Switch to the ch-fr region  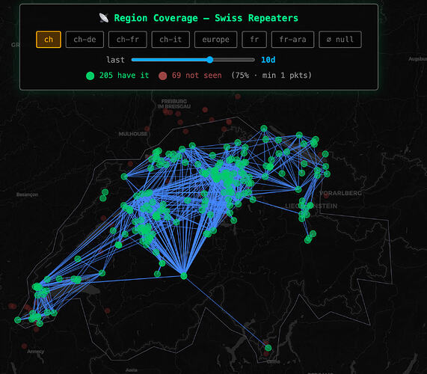pos(128,40)
